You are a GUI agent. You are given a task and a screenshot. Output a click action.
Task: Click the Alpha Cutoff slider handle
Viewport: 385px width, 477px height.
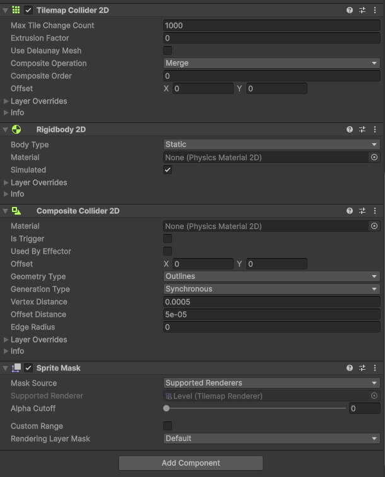point(166,408)
